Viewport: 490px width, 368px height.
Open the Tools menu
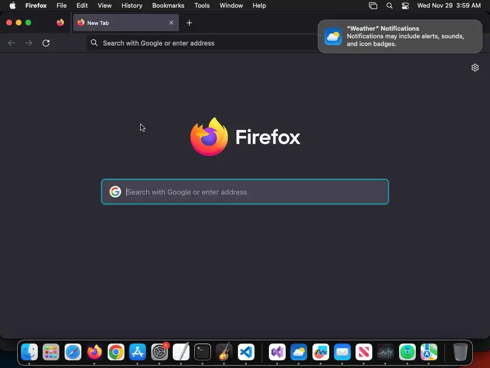pos(202,5)
